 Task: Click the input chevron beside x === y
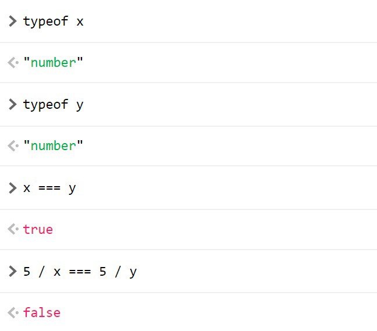coord(13,188)
